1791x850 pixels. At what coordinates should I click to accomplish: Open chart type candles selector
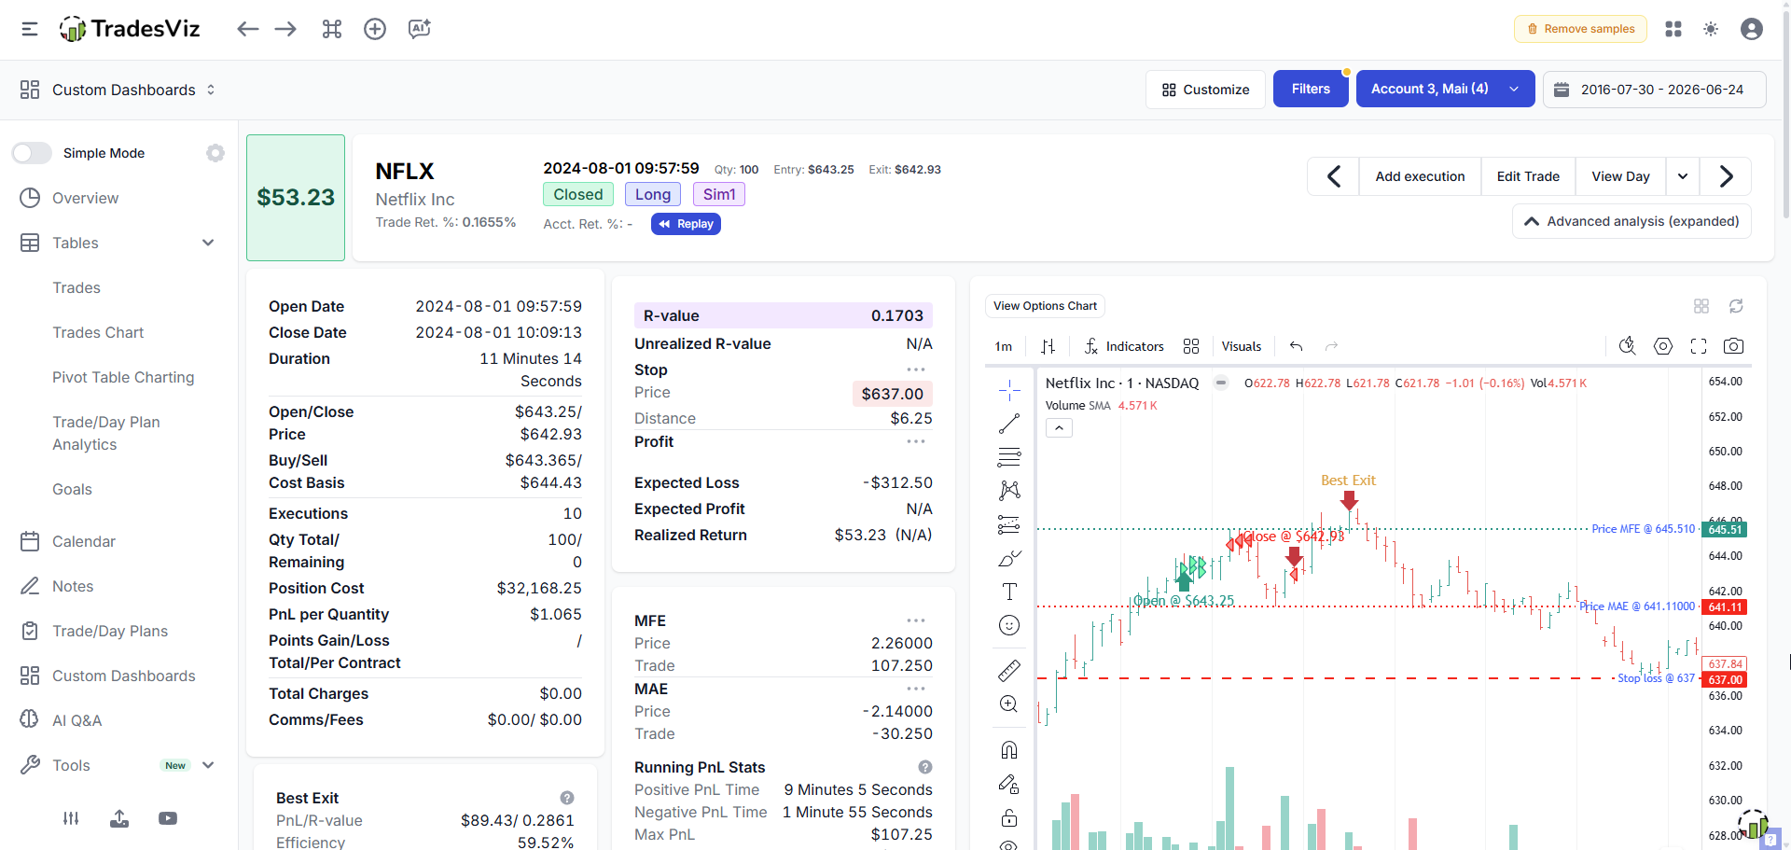[1048, 346]
